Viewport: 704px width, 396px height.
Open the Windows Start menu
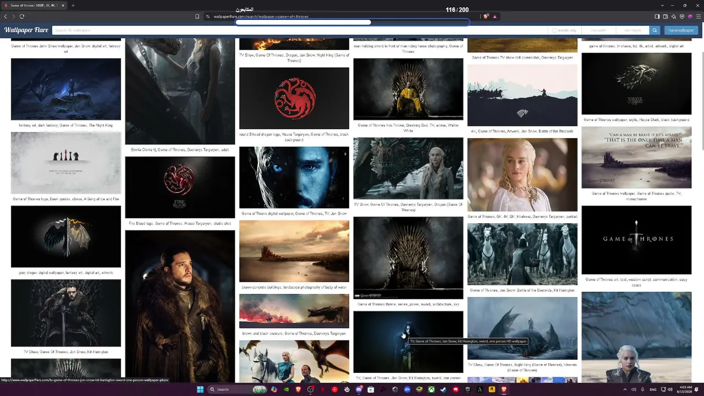tap(200, 389)
